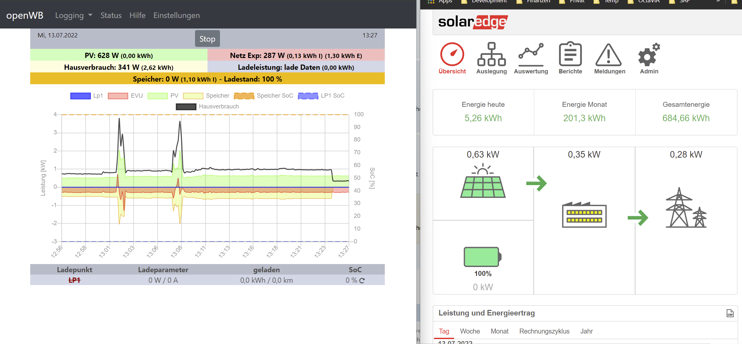Click the Ladeparameter column header
Image resolution: width=742 pixels, height=344 pixels.
(163, 270)
